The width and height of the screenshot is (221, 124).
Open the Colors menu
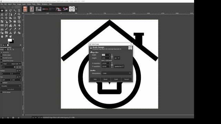point(29,4)
